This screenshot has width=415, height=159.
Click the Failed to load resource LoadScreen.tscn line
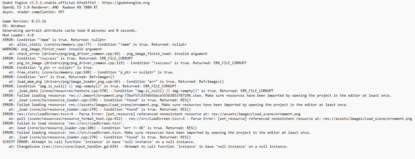point(64,123)
